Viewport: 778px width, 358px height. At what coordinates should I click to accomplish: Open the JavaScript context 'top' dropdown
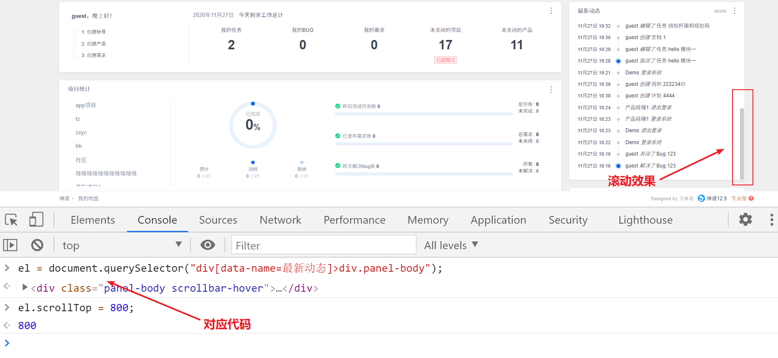coord(122,245)
